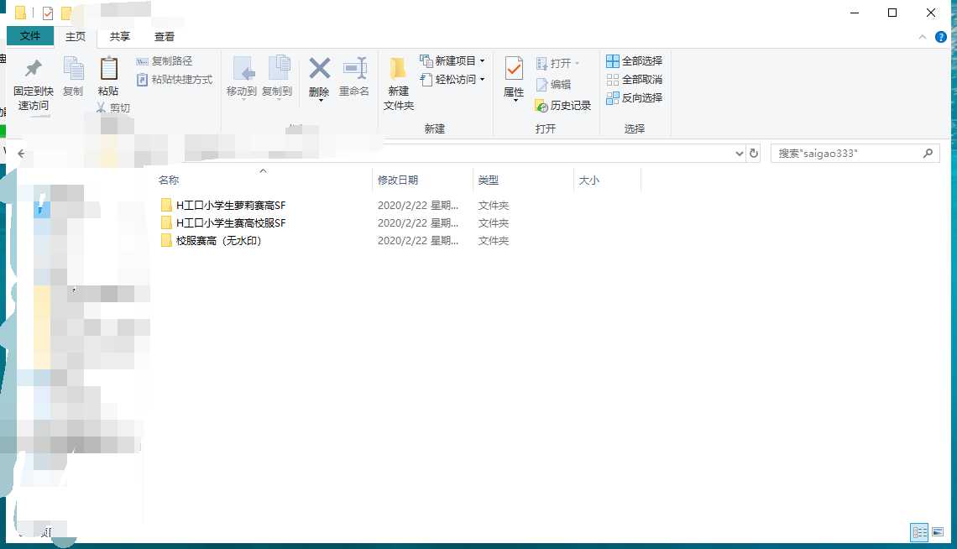This screenshot has width=957, height=549.
Task: Click the blue help question mark icon
Action: coord(940,37)
